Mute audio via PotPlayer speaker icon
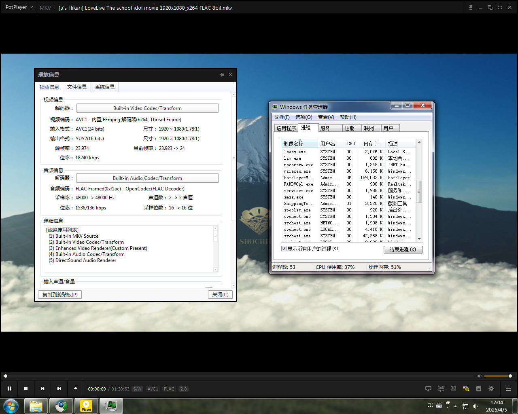 [x=480, y=376]
